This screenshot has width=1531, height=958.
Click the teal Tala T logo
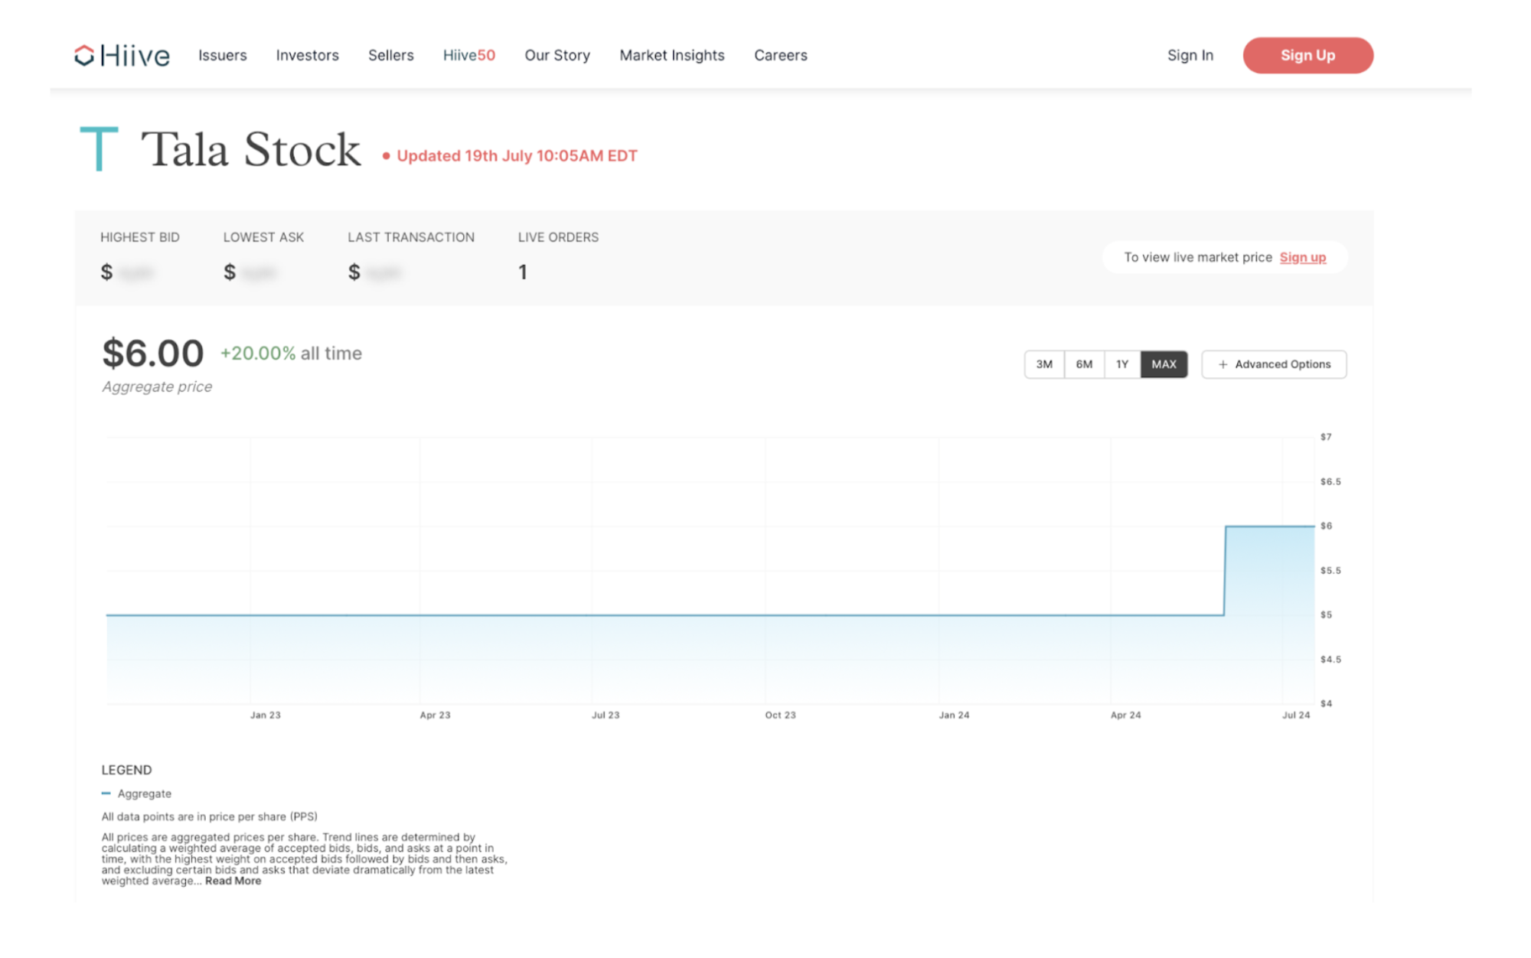coord(99,148)
